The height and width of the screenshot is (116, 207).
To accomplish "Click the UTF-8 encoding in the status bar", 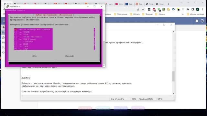I will click(x=160, y=99).
